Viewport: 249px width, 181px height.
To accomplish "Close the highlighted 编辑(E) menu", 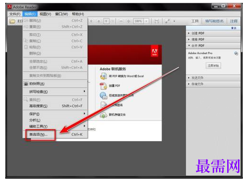I will coord(30,14).
